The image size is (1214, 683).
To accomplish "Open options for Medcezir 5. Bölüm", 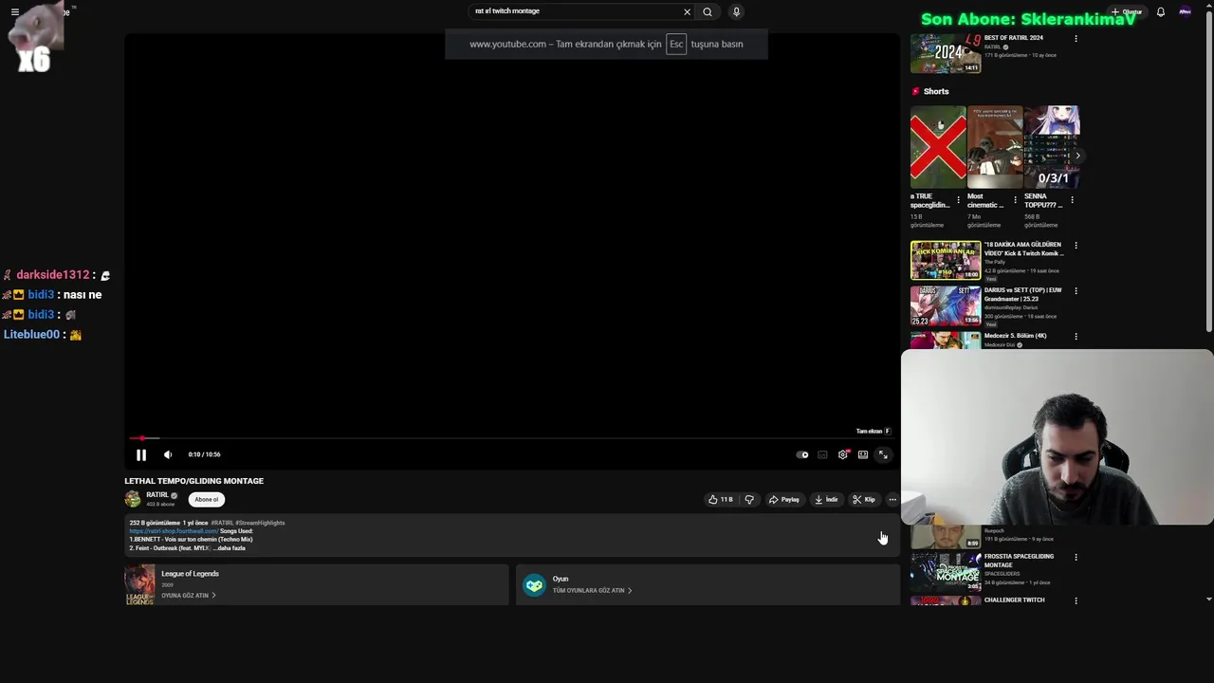I will (1076, 337).
